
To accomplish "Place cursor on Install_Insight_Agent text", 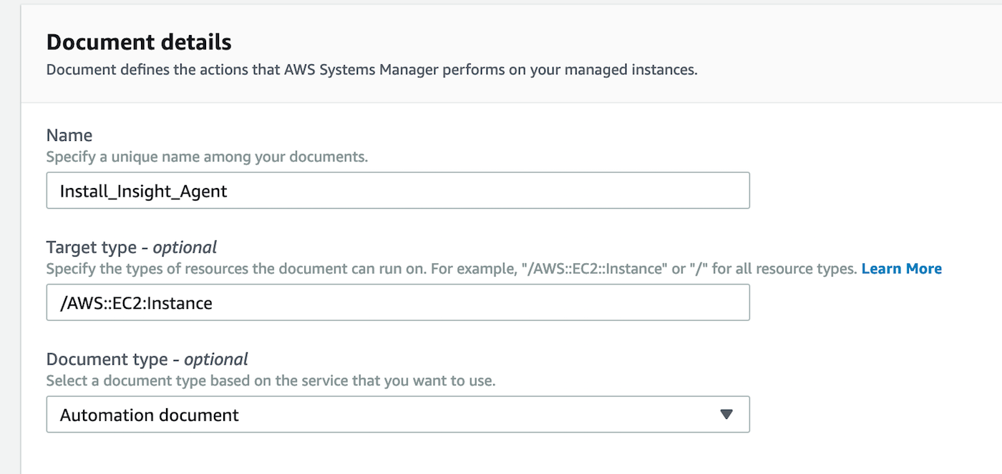I will click(143, 191).
